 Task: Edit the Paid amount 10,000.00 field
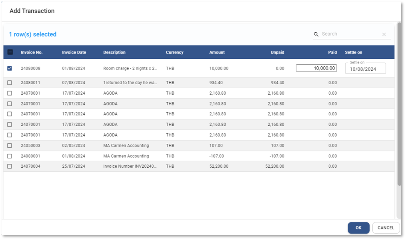tap(316, 68)
